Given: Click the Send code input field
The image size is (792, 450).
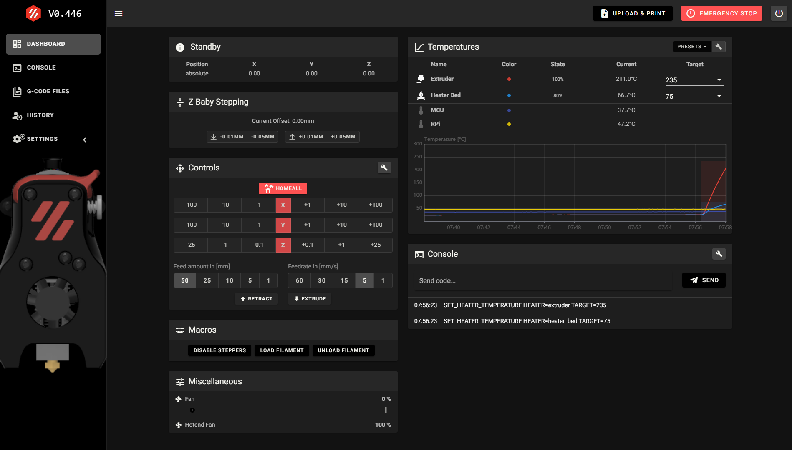Looking at the screenshot, I should (x=543, y=281).
